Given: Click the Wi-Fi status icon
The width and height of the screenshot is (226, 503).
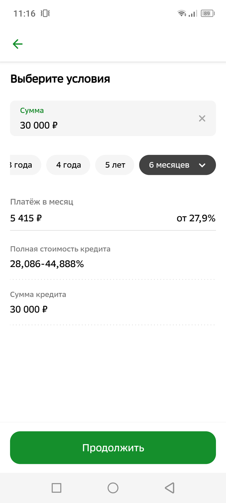Looking at the screenshot, I should click(181, 13).
